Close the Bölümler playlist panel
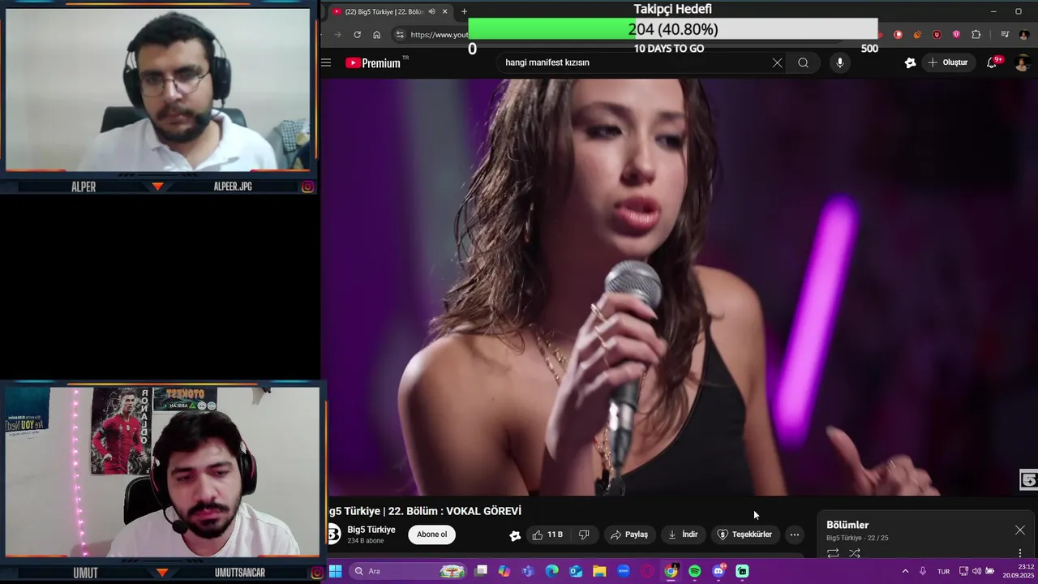This screenshot has height=584, width=1038. click(1019, 530)
